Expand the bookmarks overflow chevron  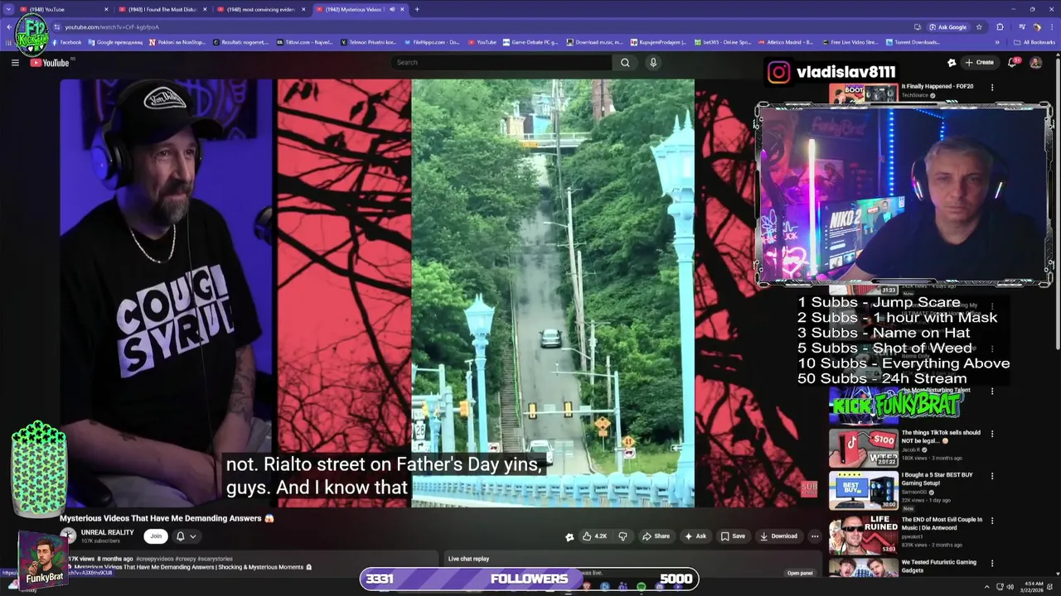click(x=997, y=42)
